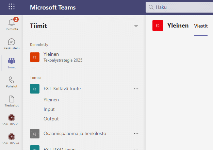Open Tiedostot files icon

(x=12, y=99)
